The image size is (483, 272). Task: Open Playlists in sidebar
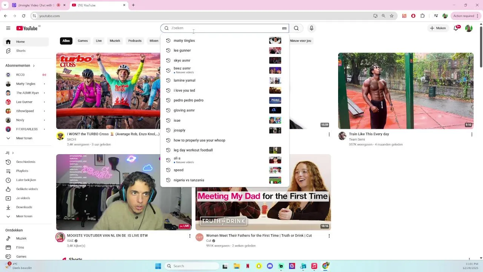(x=26, y=171)
